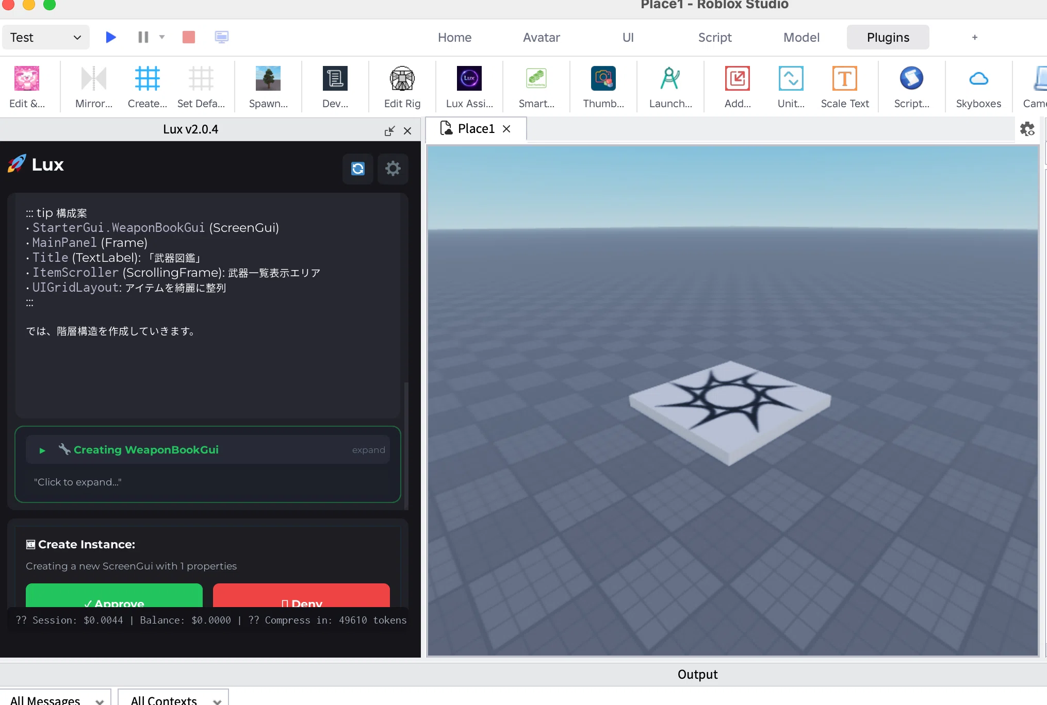
Task: Select the Add plugin icon
Action: click(x=738, y=79)
